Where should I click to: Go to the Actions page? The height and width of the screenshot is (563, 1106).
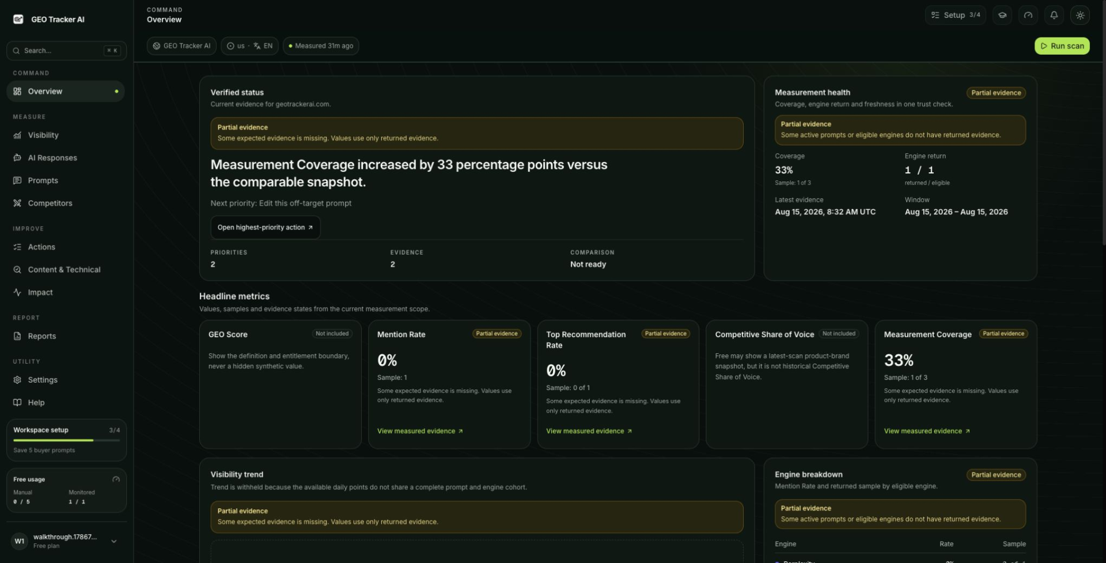pos(66,247)
